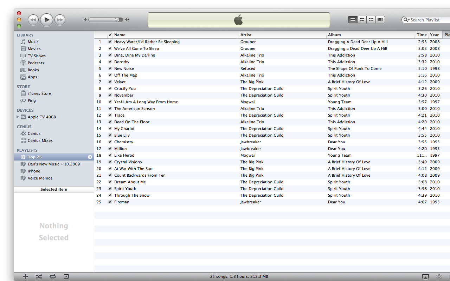
Task: Open search options magnifier dropdown
Action: [406, 20]
